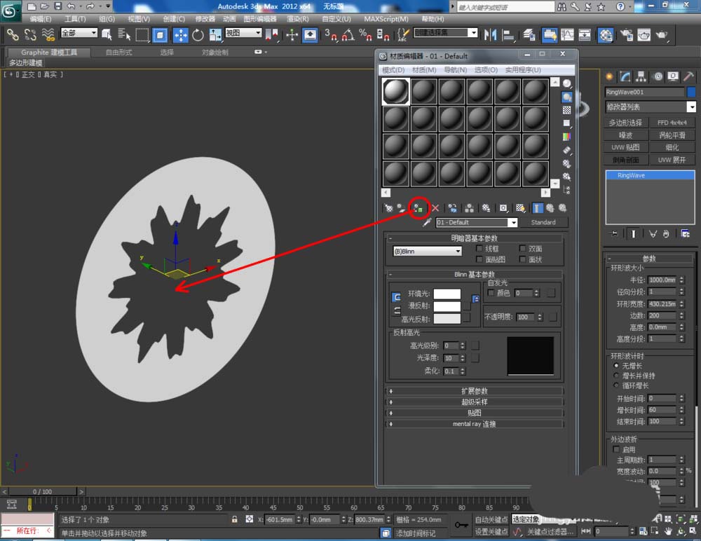This screenshot has width=701, height=541.
Task: Click Show Shaded Material in Viewport icon
Action: [520, 208]
